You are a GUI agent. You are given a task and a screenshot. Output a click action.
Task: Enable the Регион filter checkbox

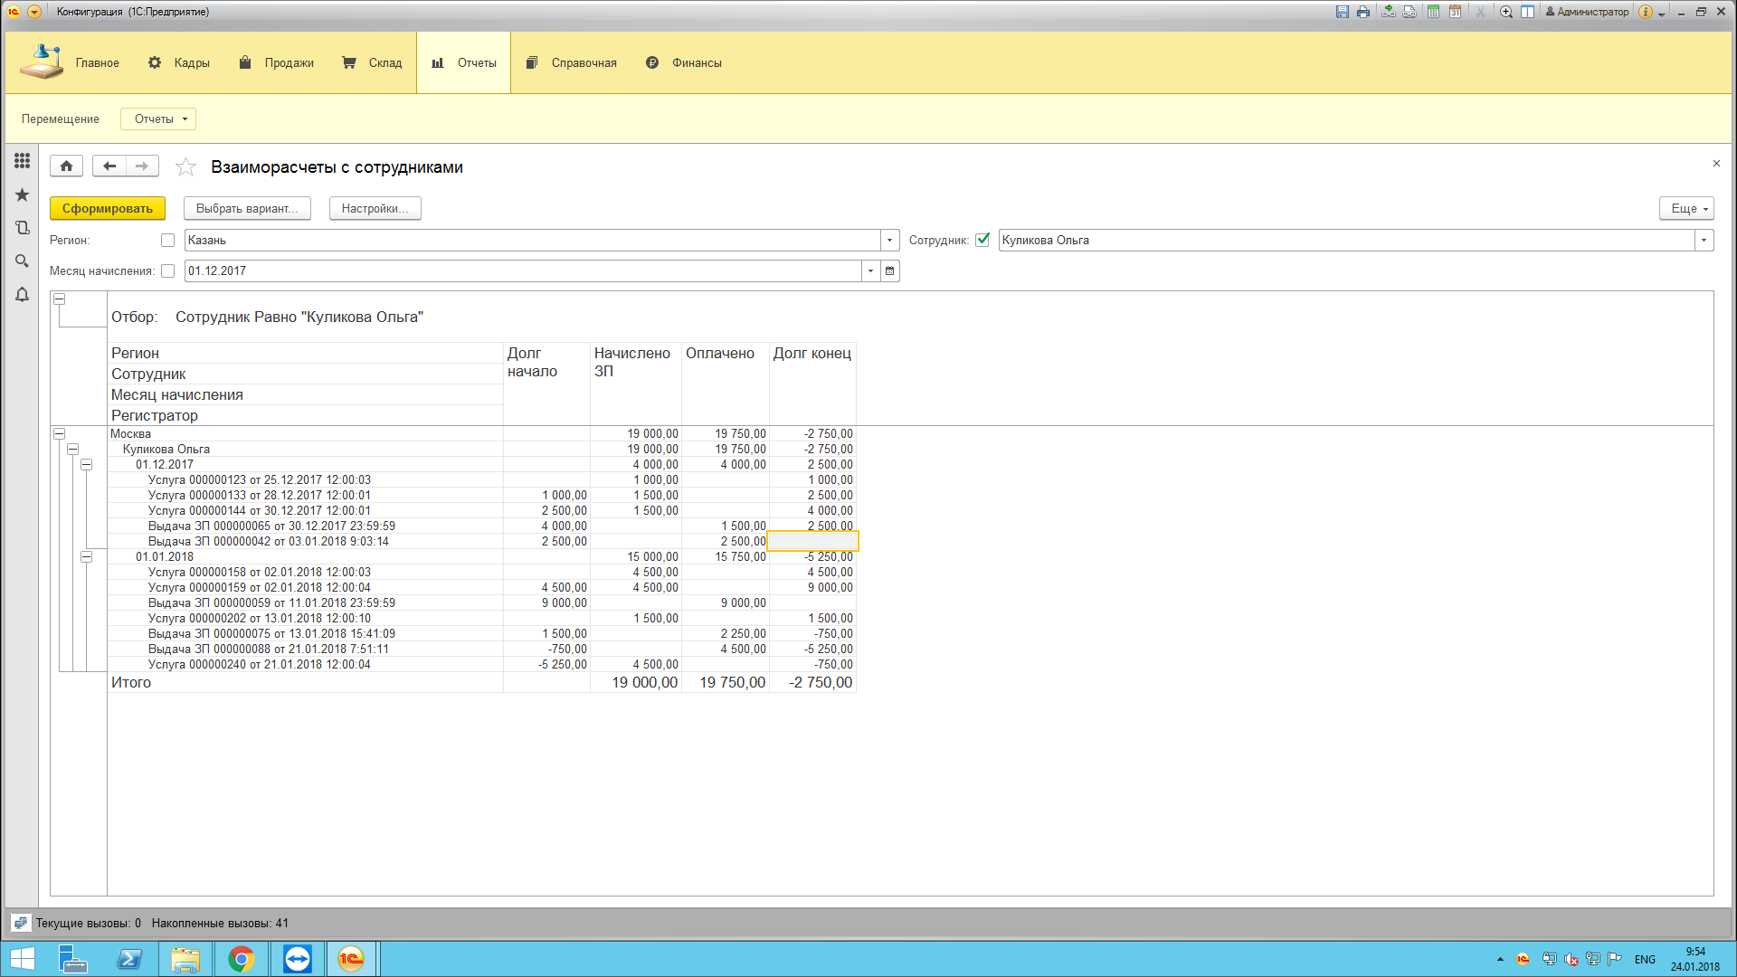coord(167,240)
